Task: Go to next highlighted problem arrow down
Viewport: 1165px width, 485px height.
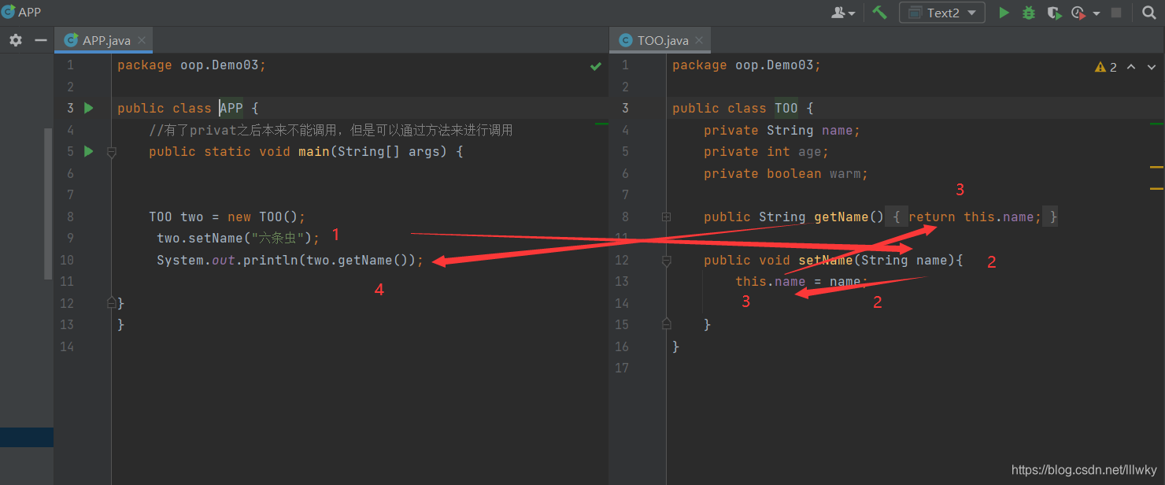Action: click(x=1150, y=67)
